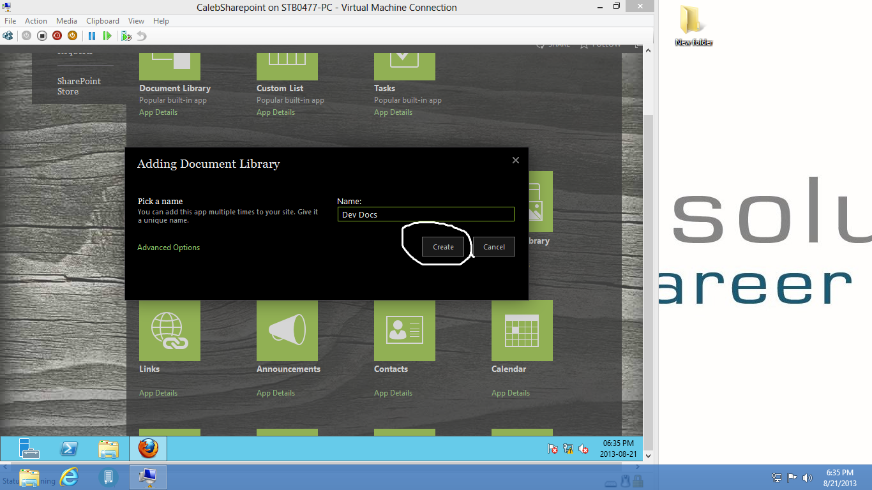The width and height of the screenshot is (872, 490).
Task: Click the greyed-out Start VM toolbar icon
Action: coord(26,36)
